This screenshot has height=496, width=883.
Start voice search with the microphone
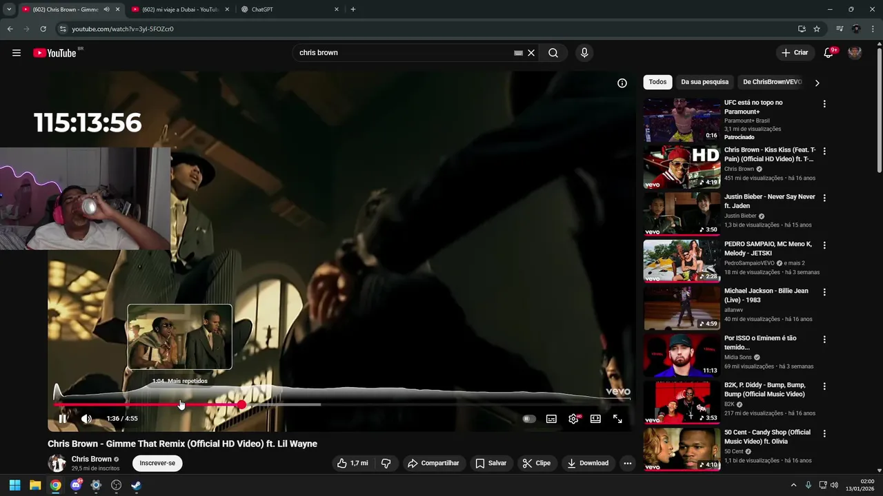point(584,53)
